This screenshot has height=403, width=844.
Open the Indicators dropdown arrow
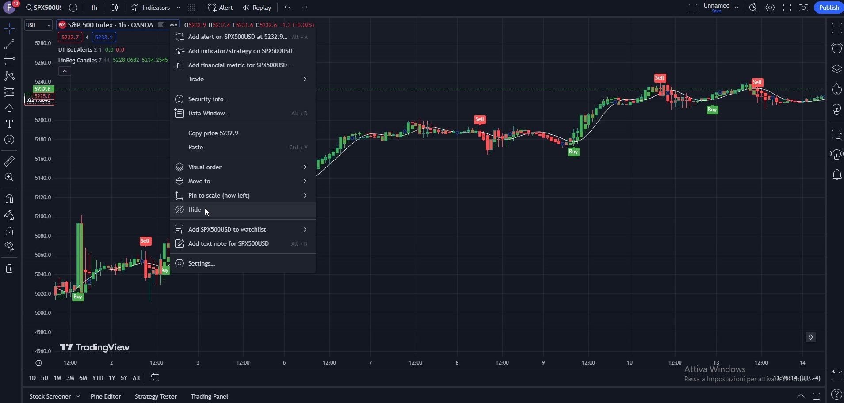(x=178, y=8)
